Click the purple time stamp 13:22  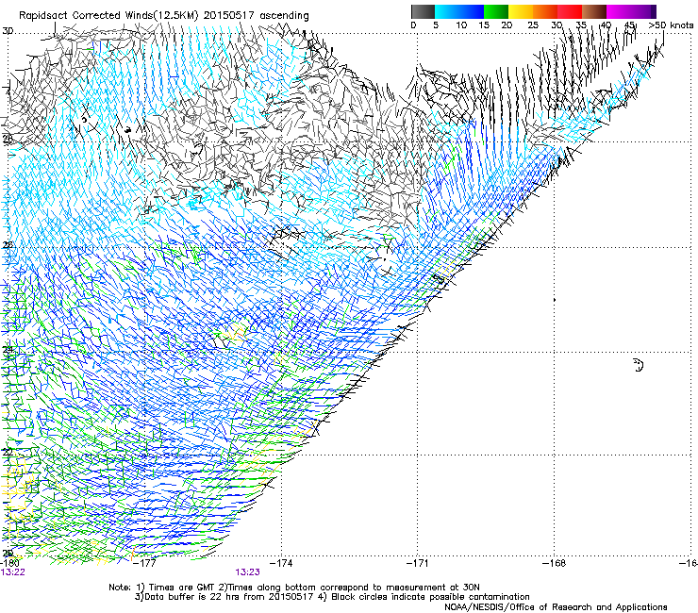click(x=12, y=572)
